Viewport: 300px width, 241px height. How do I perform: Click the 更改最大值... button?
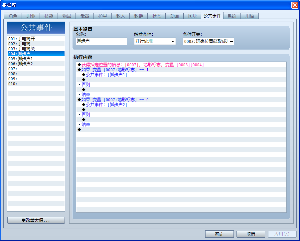[x=36, y=220]
